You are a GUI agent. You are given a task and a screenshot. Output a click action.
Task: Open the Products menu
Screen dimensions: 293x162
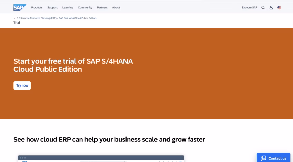click(x=37, y=7)
